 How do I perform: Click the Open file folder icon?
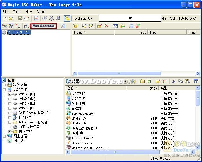[x=11, y=19]
